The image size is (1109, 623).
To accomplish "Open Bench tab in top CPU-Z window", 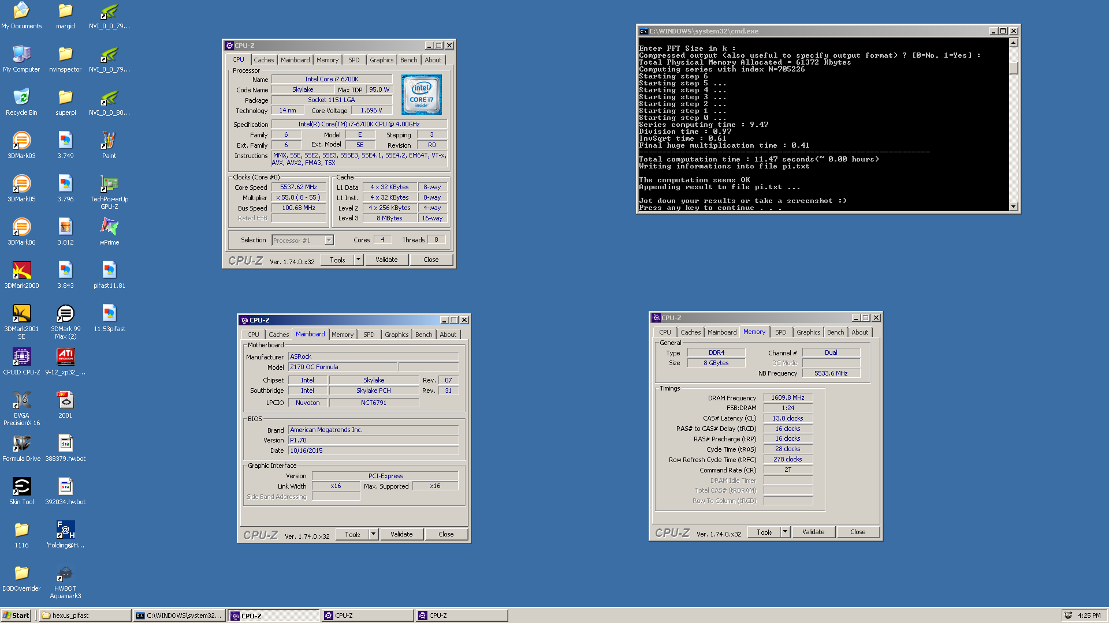I will pos(408,60).
